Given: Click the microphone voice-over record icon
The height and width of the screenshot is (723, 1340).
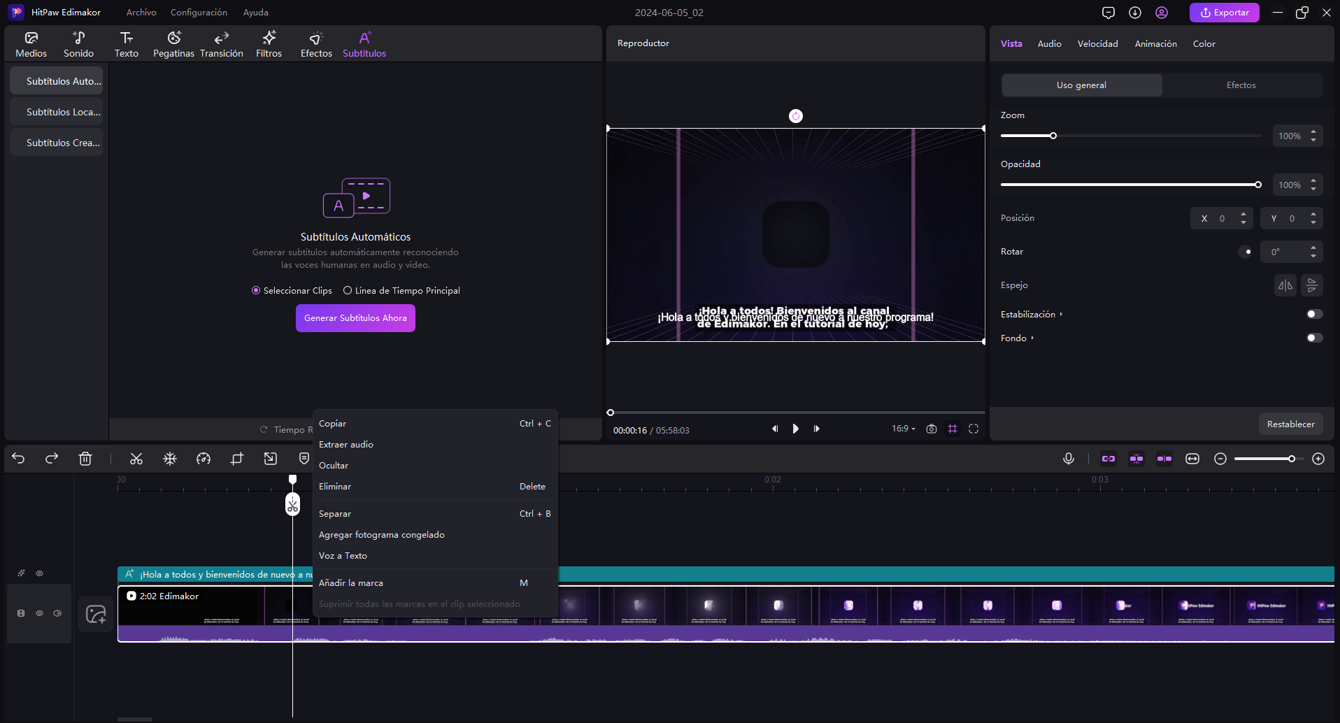Looking at the screenshot, I should [1069, 459].
